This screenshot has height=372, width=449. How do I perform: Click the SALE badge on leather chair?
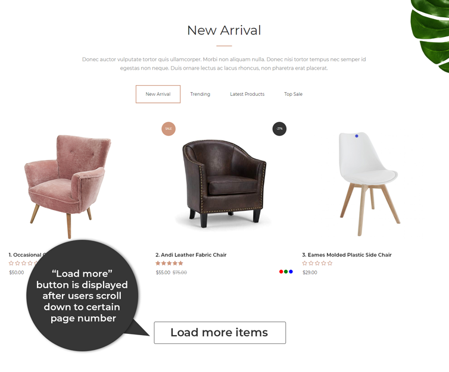point(169,129)
